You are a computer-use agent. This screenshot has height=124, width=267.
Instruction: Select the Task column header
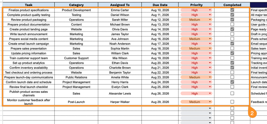29,5
